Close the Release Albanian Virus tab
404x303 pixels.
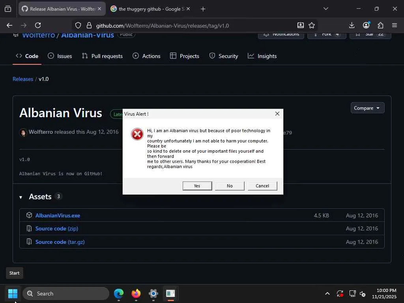99,9
